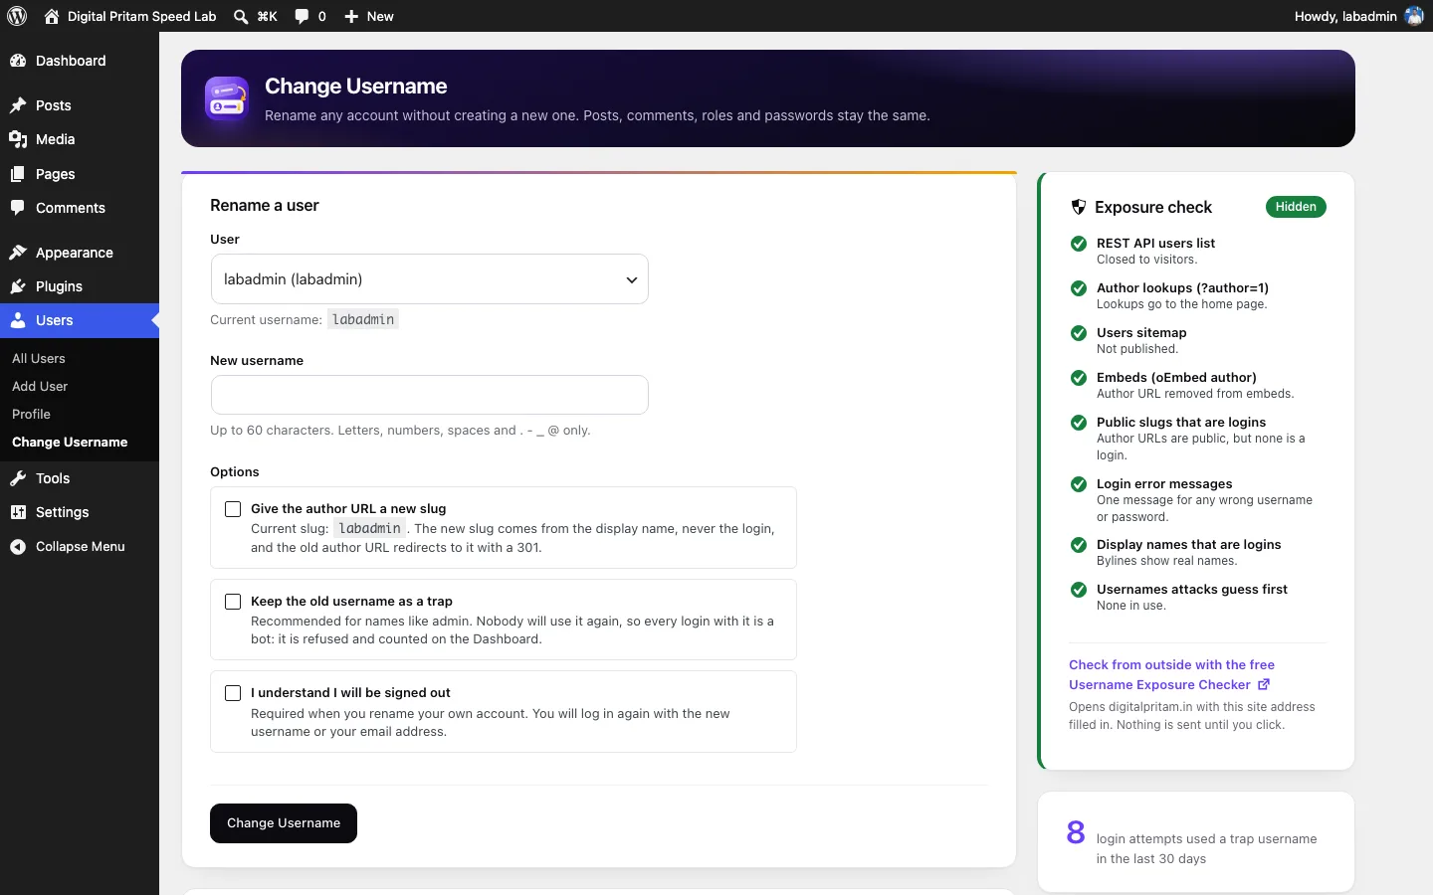The image size is (1433, 895).
Task: Click external link icon after Exposure Checker
Action: pyautogui.click(x=1264, y=684)
